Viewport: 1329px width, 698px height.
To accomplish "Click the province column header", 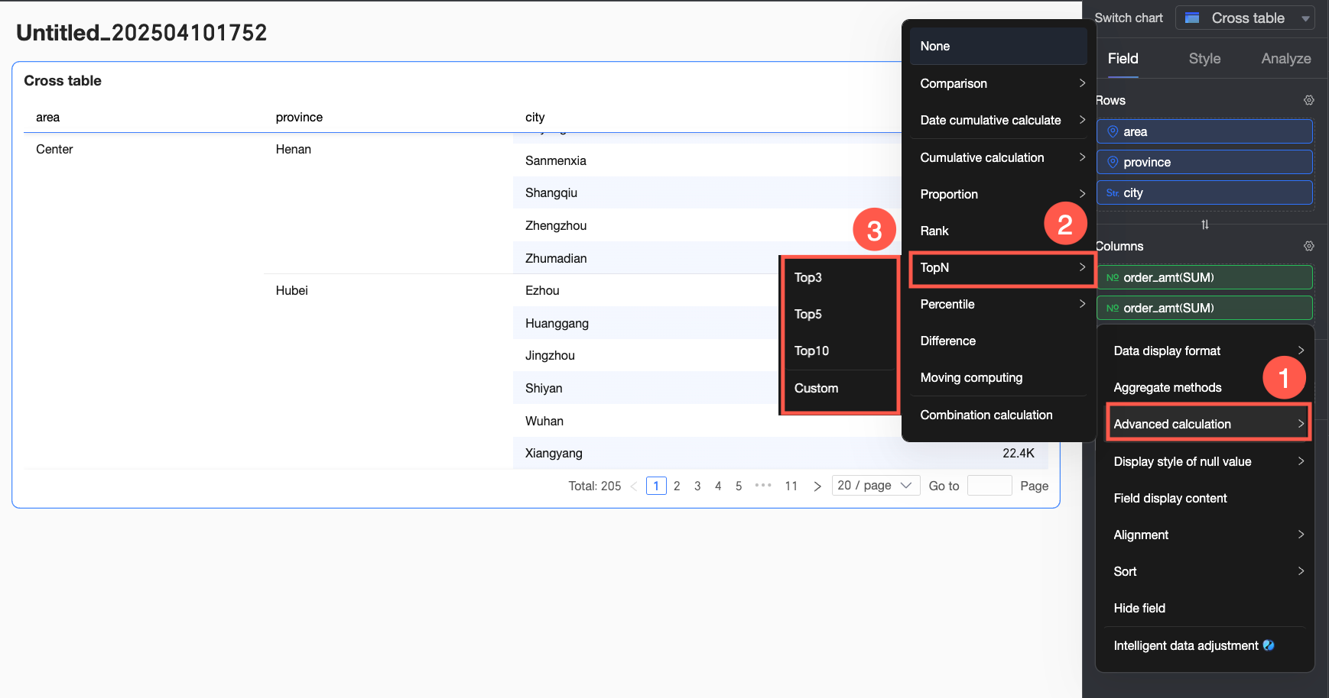I will tap(299, 117).
